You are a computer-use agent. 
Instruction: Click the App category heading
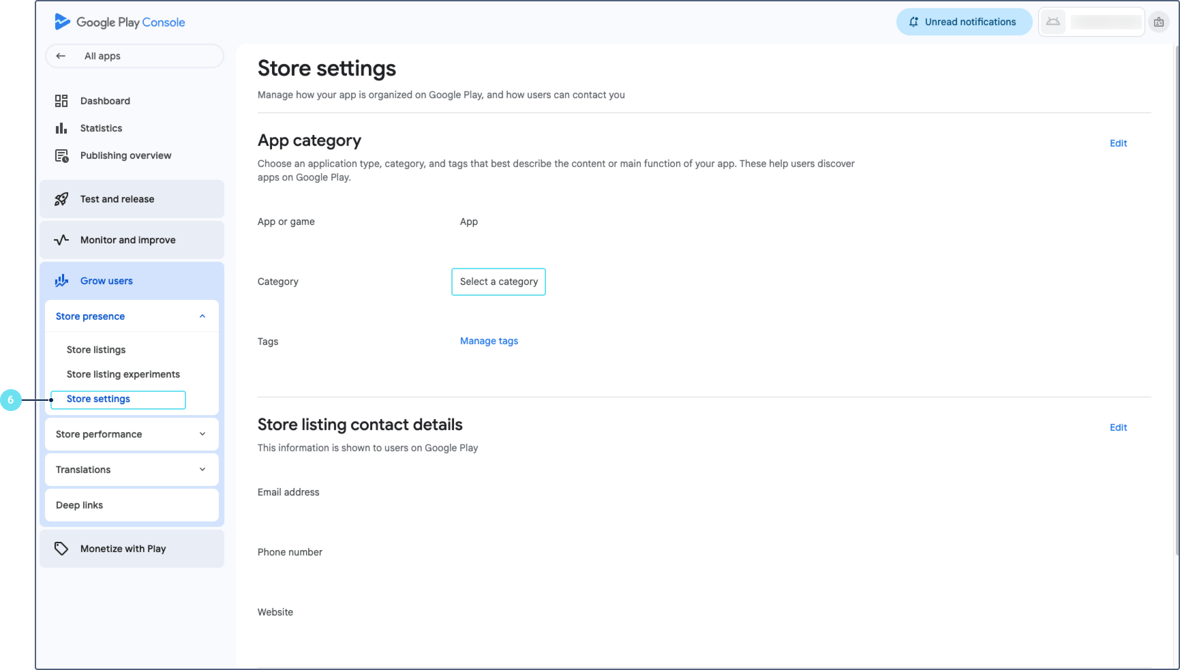(309, 140)
